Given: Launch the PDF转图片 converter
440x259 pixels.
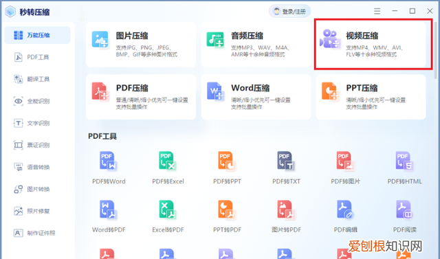Looking at the screenshot, I should tap(345, 168).
